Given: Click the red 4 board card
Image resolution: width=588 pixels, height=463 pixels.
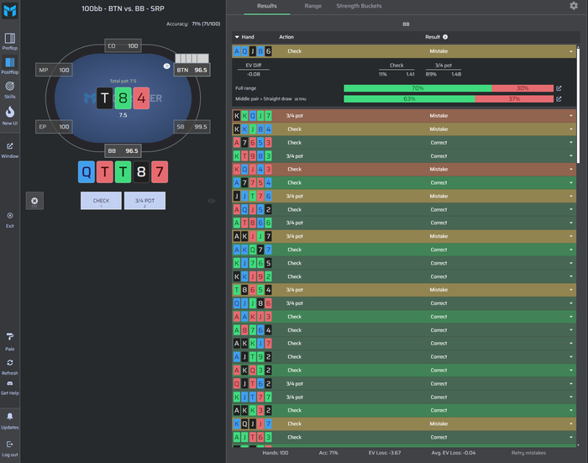Looking at the screenshot, I should pos(141,98).
